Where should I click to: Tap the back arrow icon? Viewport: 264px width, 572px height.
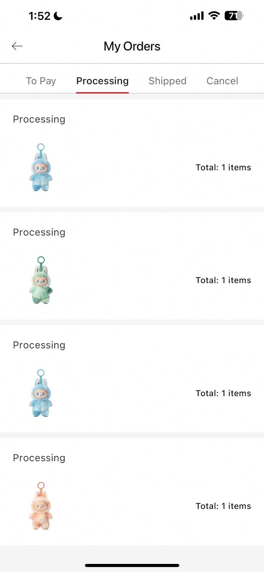coord(17,46)
